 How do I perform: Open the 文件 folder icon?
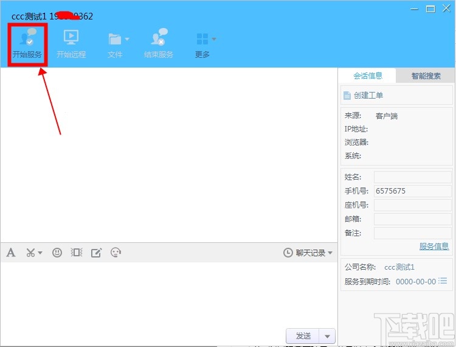click(114, 39)
